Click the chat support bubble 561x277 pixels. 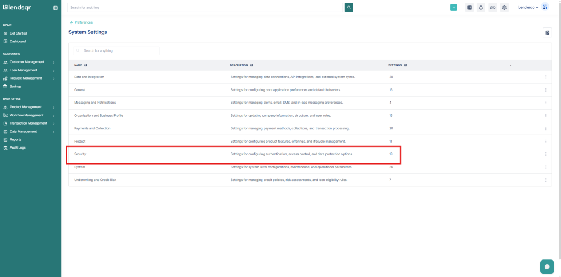(x=547, y=266)
